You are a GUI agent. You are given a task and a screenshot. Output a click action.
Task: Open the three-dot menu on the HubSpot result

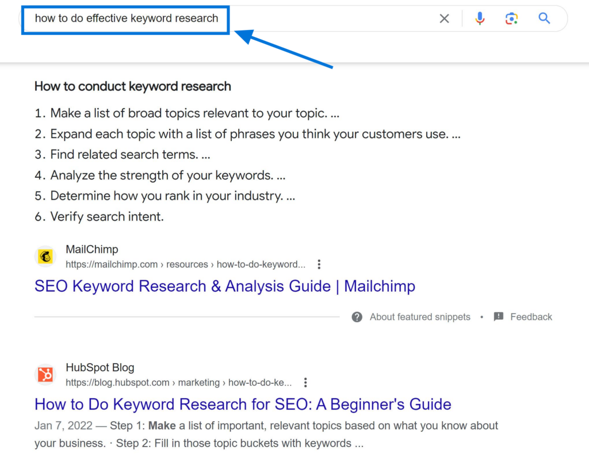pyautogui.click(x=305, y=382)
